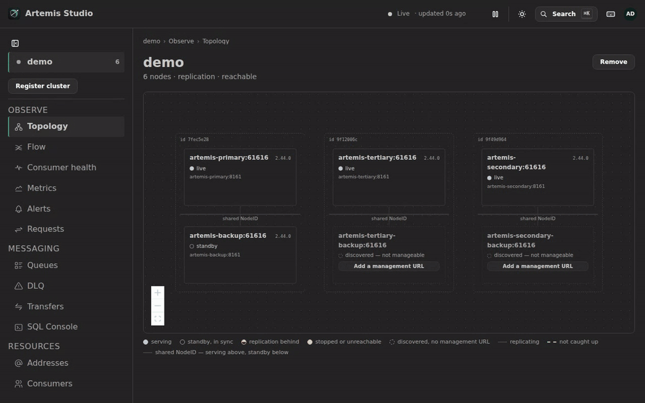The image size is (645, 403).
Task: Click artemis-primary:8161 text
Action: 215,177
